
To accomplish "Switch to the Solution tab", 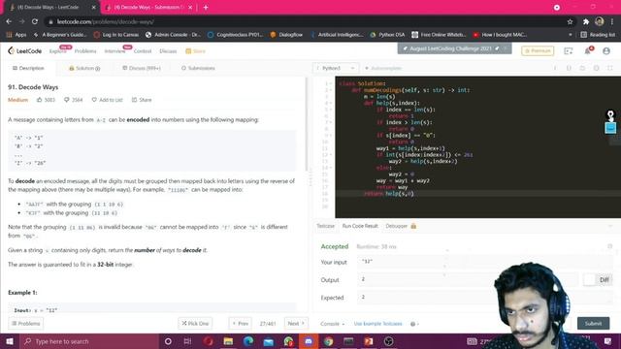I will tap(84, 68).
